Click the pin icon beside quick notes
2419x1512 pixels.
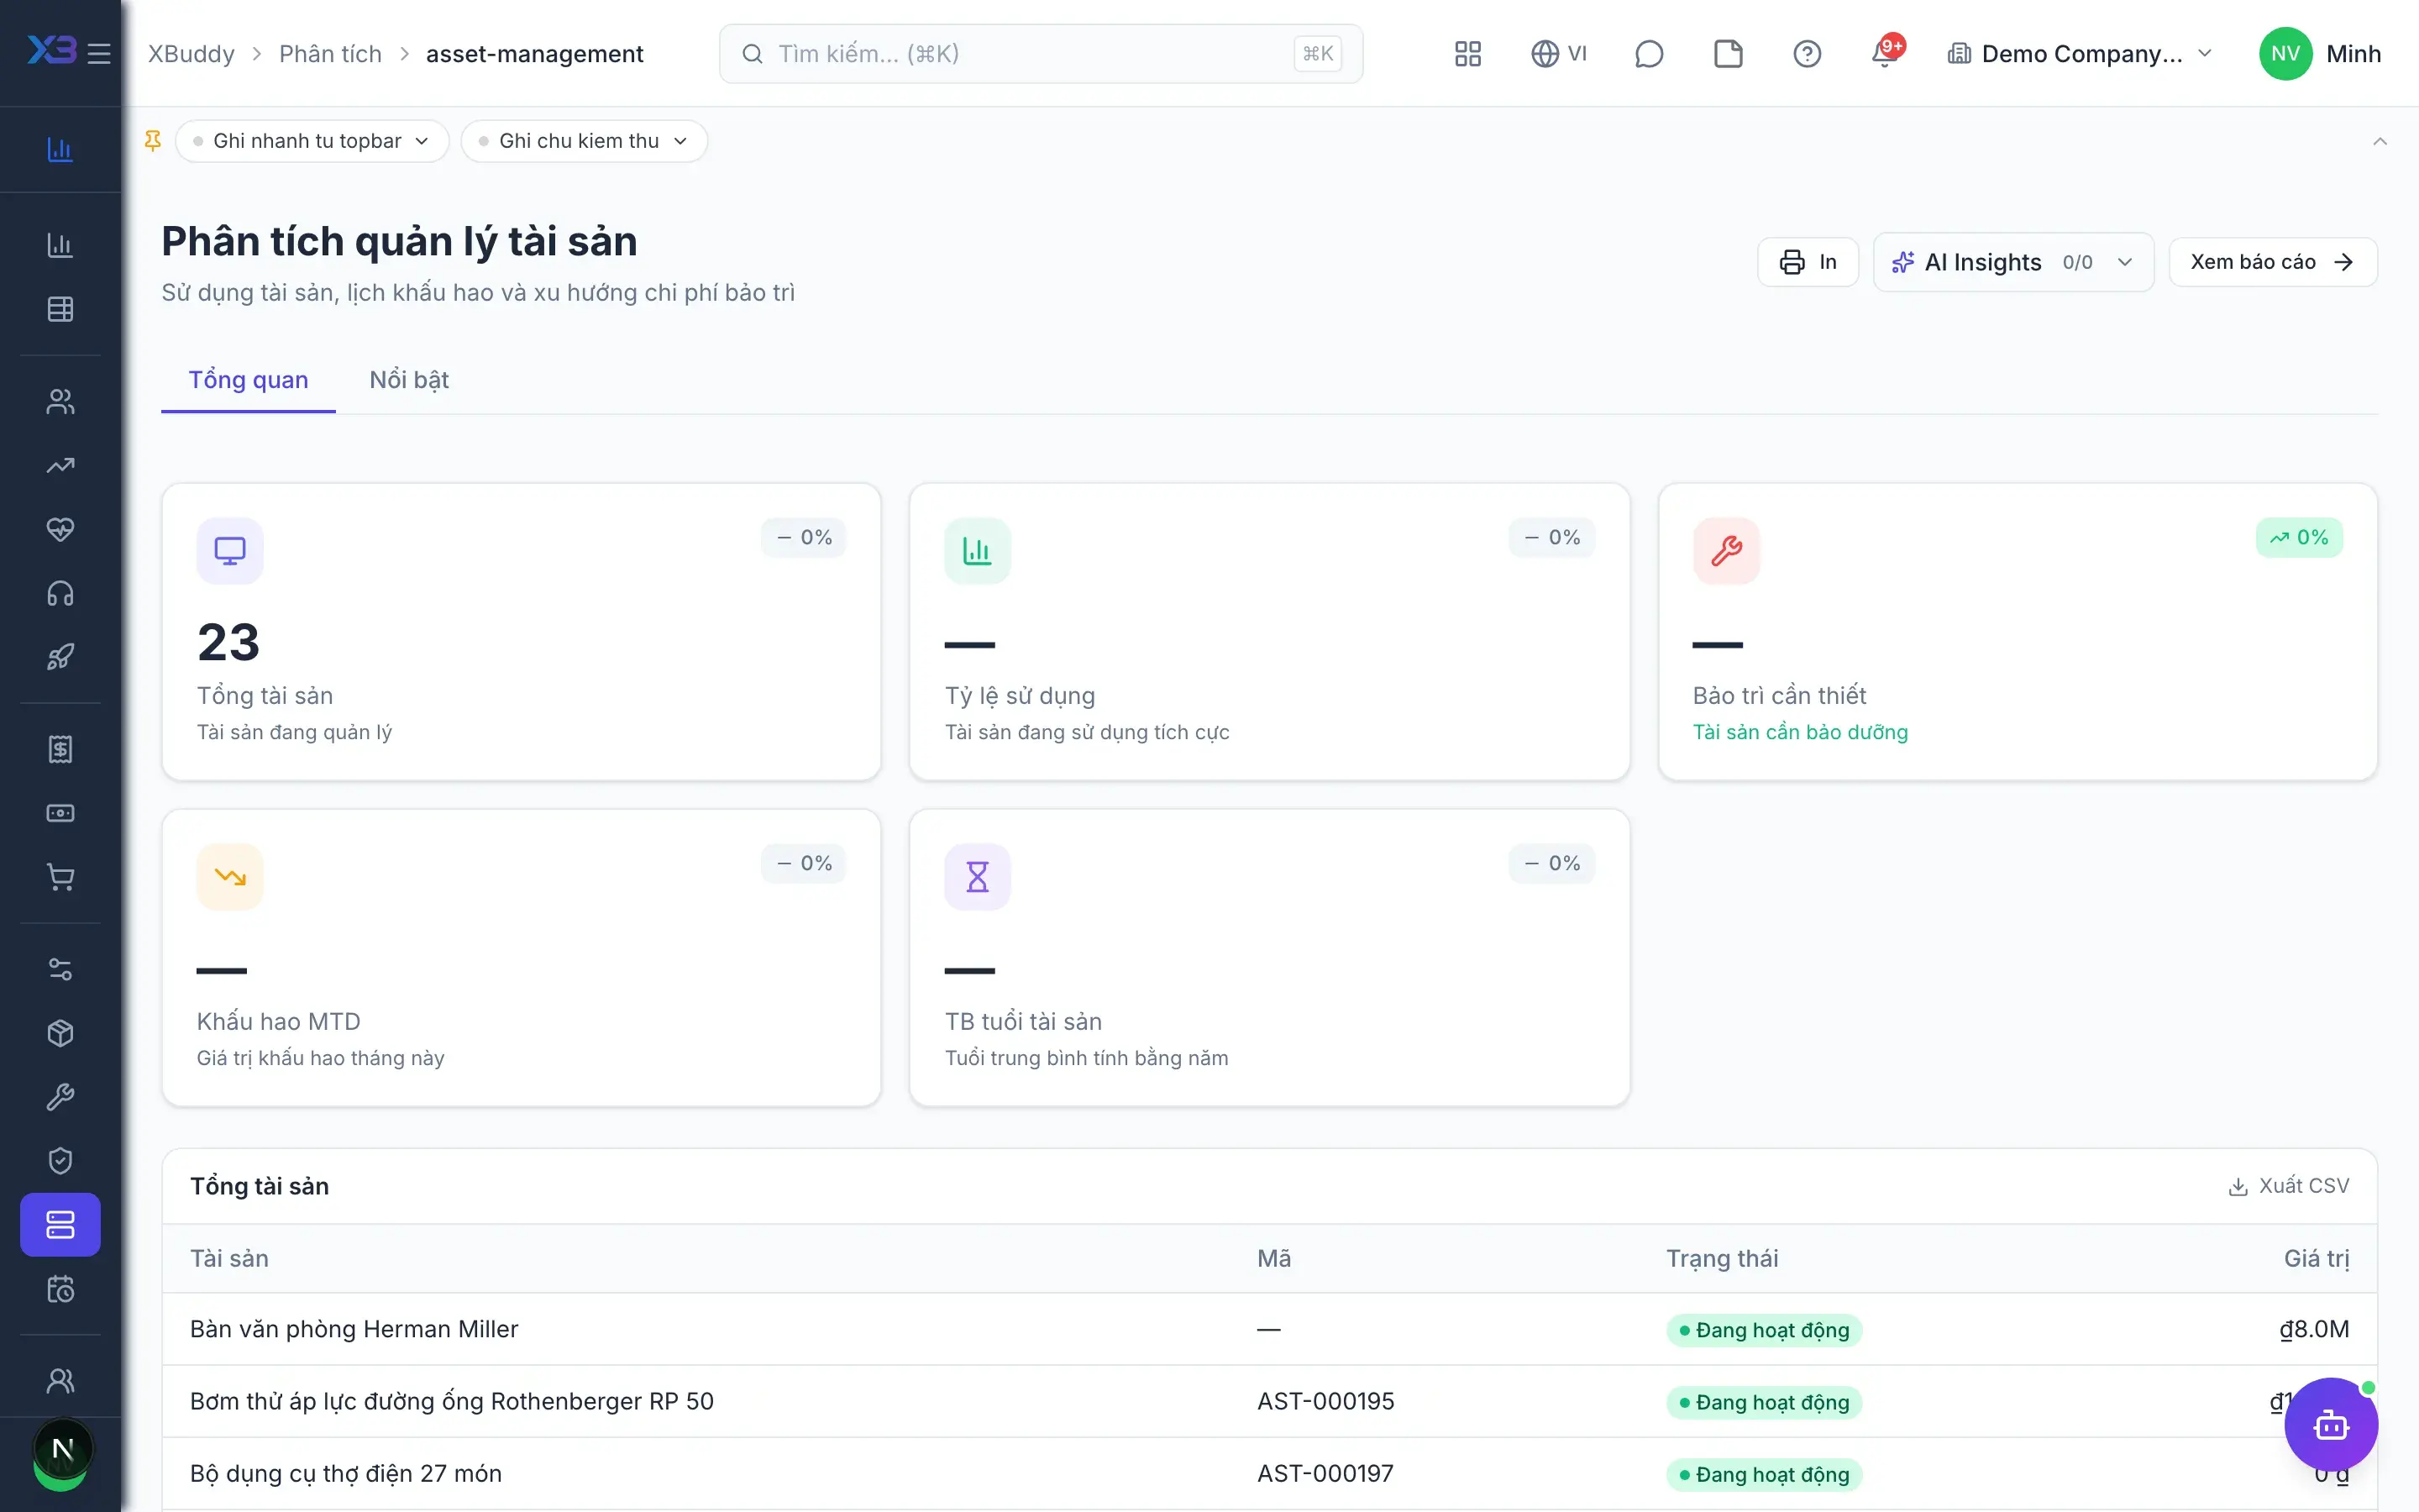coord(153,141)
